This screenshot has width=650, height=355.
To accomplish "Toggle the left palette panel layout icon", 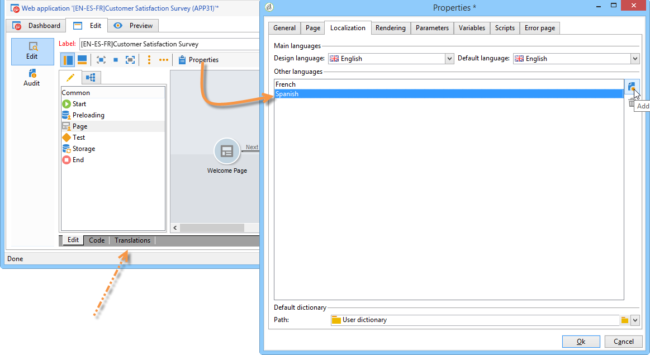I will click(68, 60).
